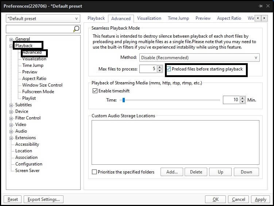The width and height of the screenshot is (274, 206).
Task: Click the Up button
Action: pos(220,172)
